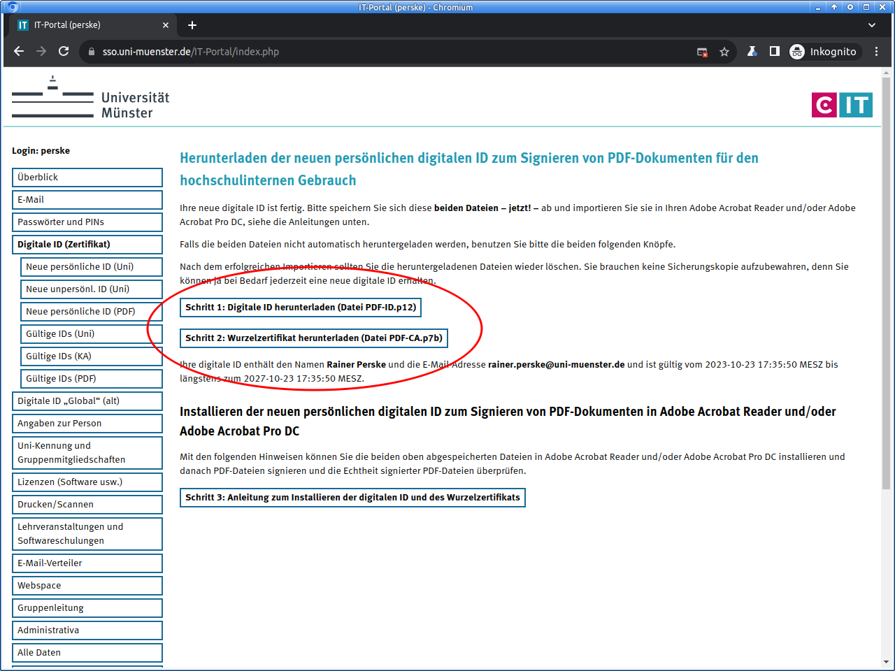Open Digitale ID „Global“ (alt) section
This screenshot has height=671, width=895.
coord(87,401)
